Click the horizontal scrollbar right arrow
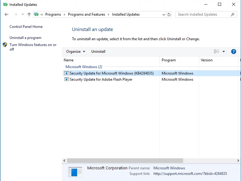 click(238, 161)
